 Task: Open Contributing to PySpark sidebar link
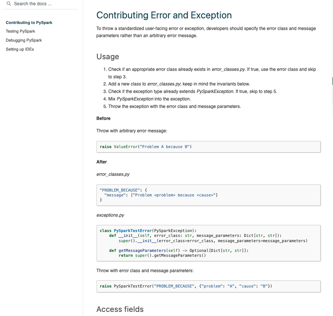[29, 22]
